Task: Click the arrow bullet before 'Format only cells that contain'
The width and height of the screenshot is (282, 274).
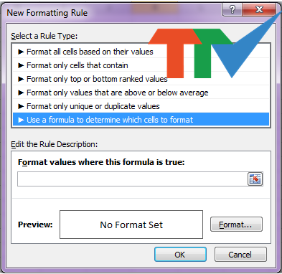Action: point(21,65)
